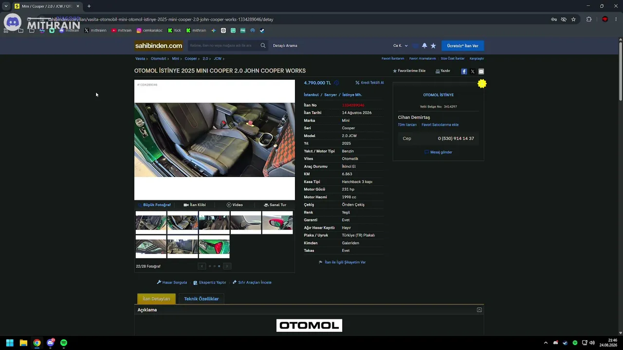Share listing on Facebook
Screen dimensions: 623x350
[464, 71]
